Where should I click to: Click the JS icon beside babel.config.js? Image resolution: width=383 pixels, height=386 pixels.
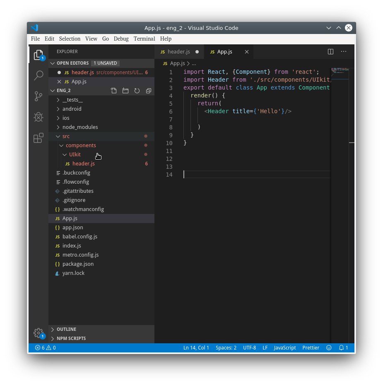(x=58, y=237)
